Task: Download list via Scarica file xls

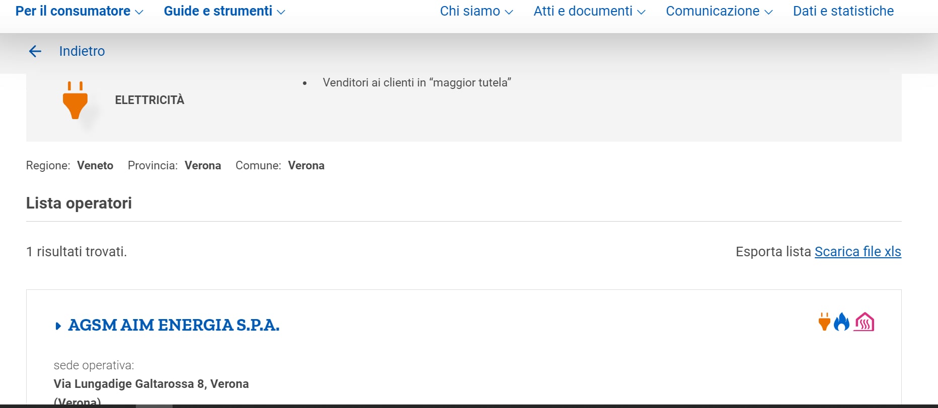Action: pyautogui.click(x=858, y=251)
